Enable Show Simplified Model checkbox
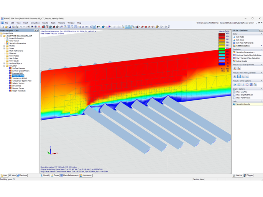Image resolution: width=263 pixels, height=197 pixels. (x=234, y=95)
